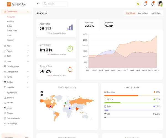Click in the Search input field
This screenshot has height=138, width=166.
click(x=56, y=4)
